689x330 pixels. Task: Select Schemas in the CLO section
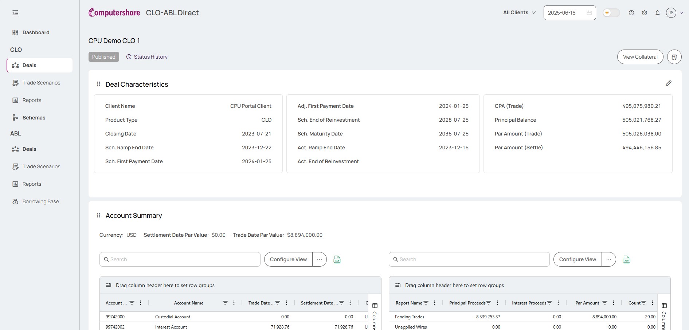pos(34,118)
